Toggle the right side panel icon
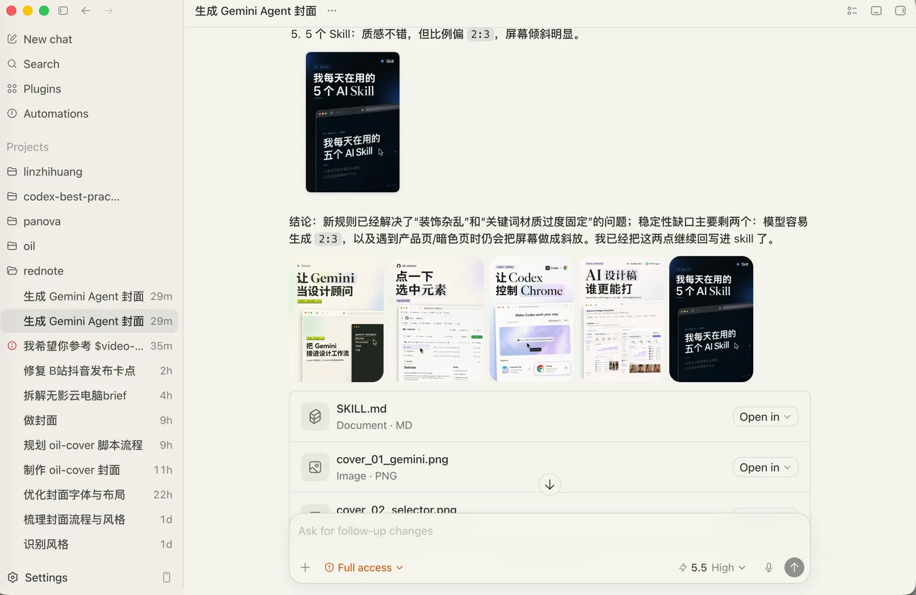The width and height of the screenshot is (916, 595). coord(900,10)
